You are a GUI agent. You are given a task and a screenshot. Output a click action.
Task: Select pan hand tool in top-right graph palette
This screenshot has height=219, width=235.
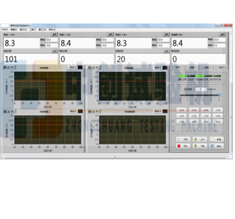pyautogui.click(x=98, y=68)
